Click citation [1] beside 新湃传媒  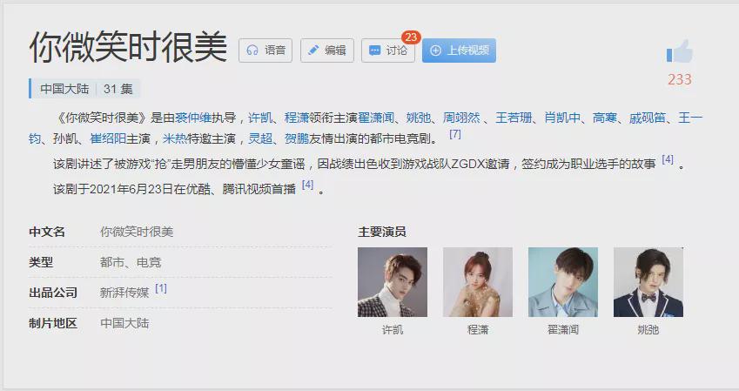pos(161,287)
